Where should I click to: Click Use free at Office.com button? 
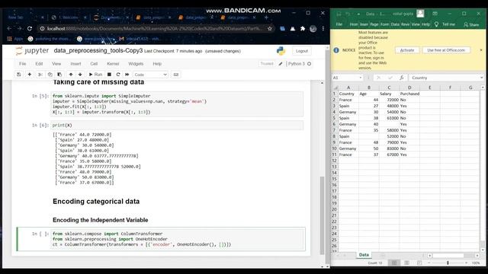[x=446, y=50]
